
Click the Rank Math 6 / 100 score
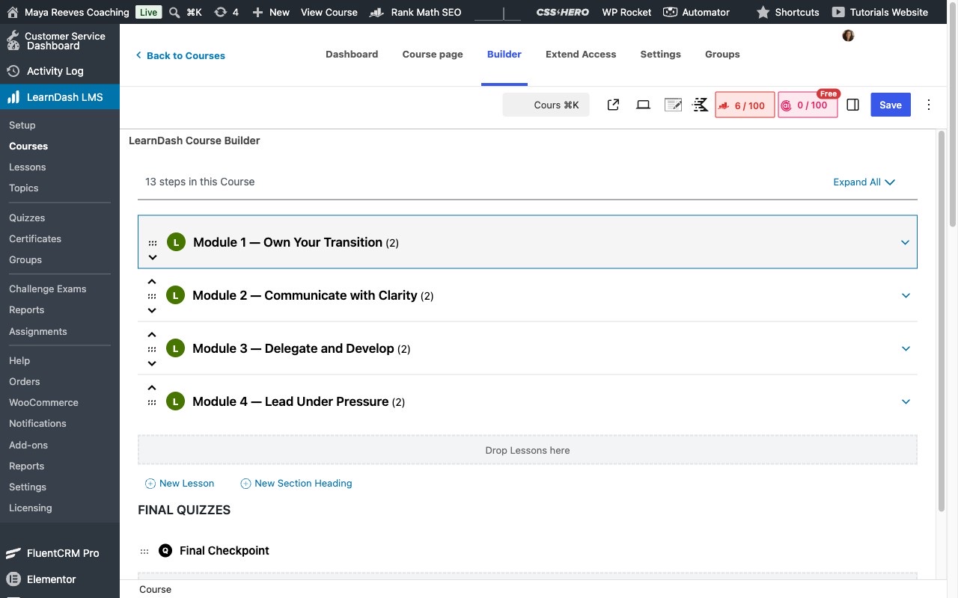click(x=745, y=105)
